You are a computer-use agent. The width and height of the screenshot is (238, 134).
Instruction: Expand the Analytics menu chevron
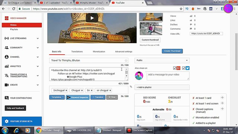(38, 66)
